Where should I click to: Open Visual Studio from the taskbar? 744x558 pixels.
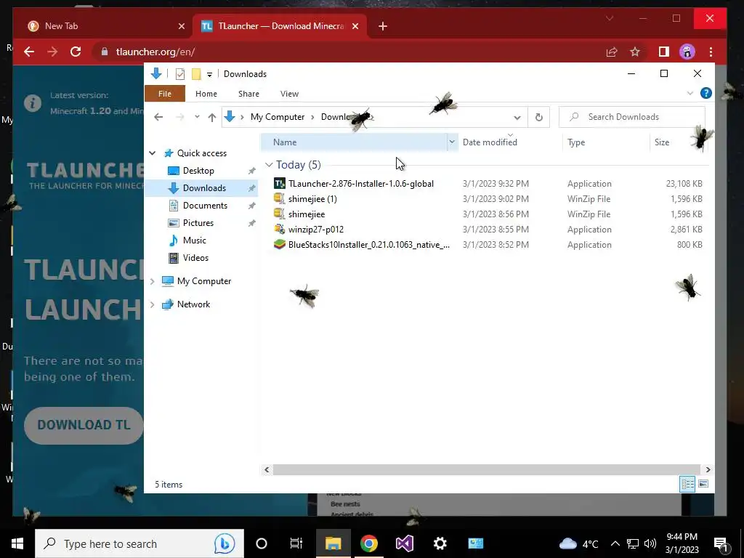point(404,543)
